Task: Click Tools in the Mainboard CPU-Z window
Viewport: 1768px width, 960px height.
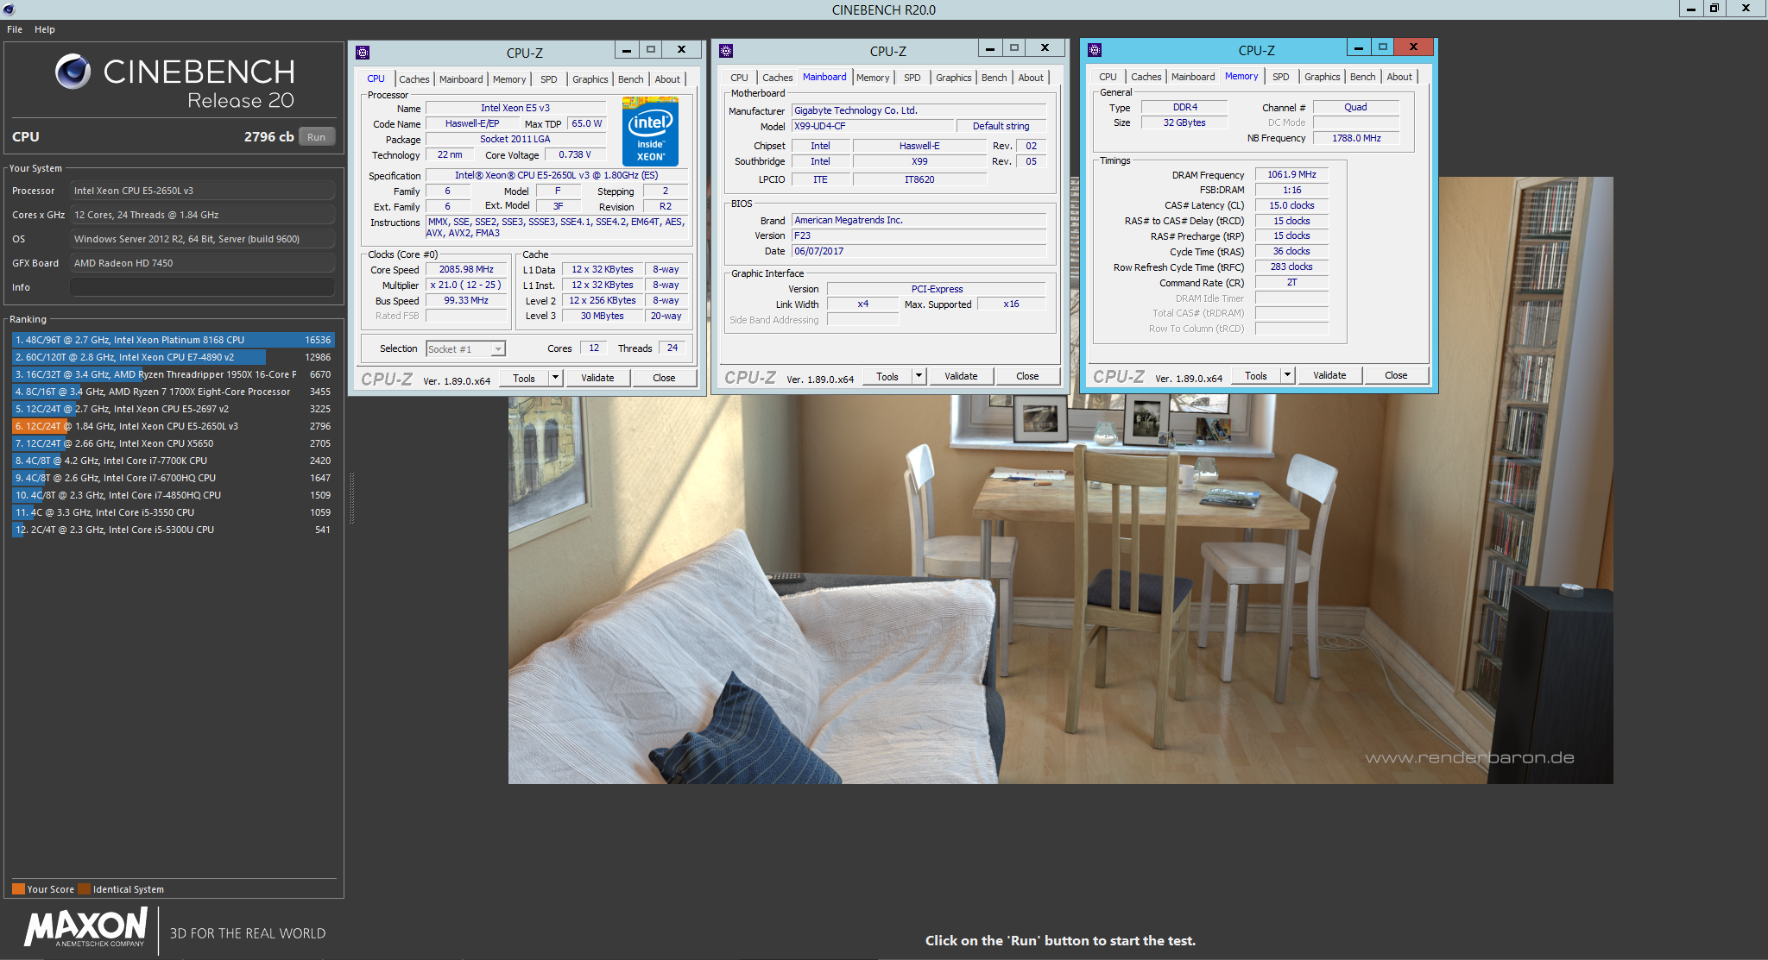Action: point(887,376)
